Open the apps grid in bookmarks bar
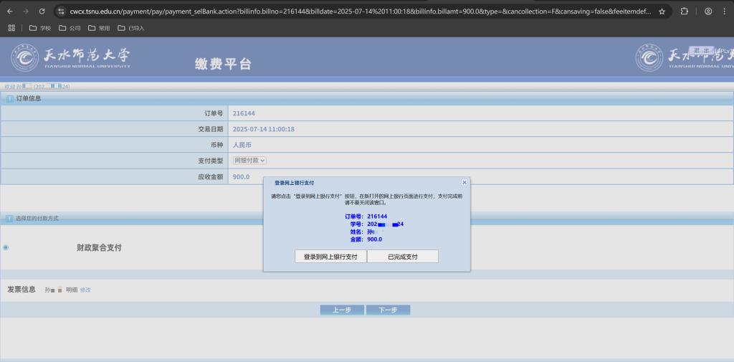The image size is (734, 362). coord(11,28)
